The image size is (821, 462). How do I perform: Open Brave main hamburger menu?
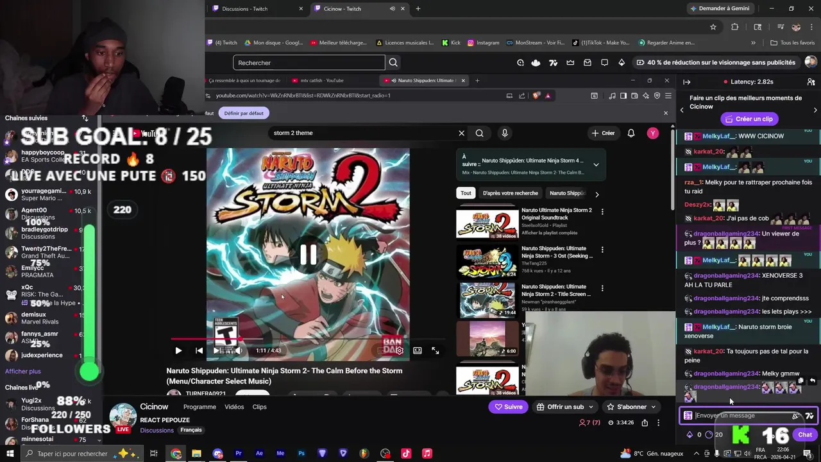point(668,96)
